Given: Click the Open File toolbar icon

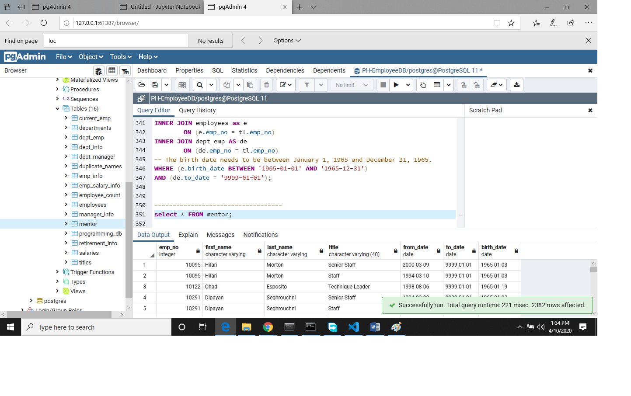Looking at the screenshot, I should 142,85.
